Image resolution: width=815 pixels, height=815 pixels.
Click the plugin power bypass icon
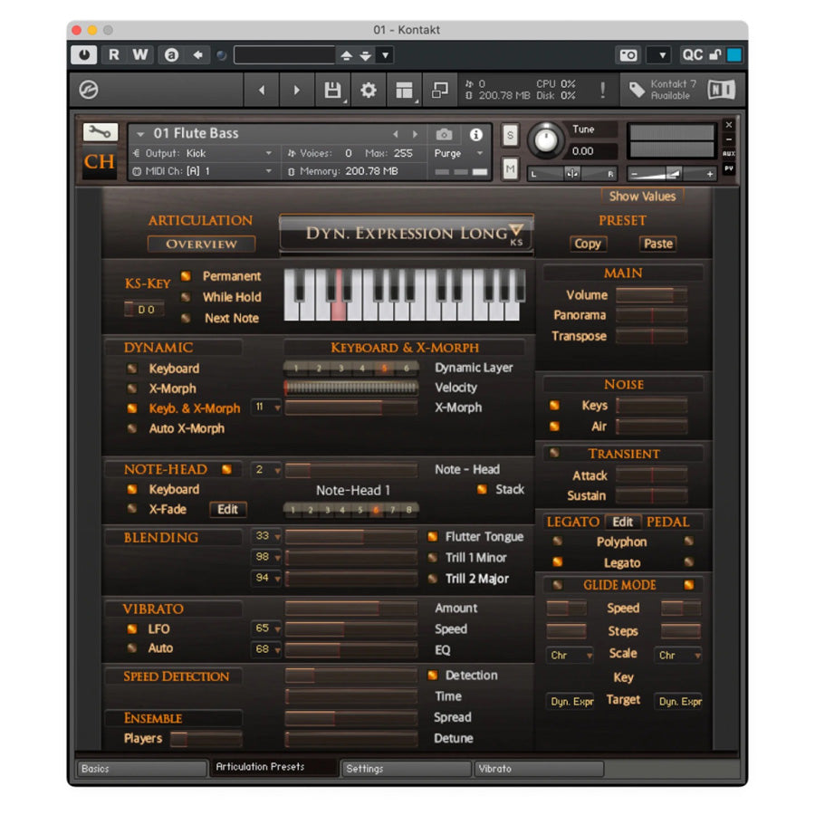83,54
